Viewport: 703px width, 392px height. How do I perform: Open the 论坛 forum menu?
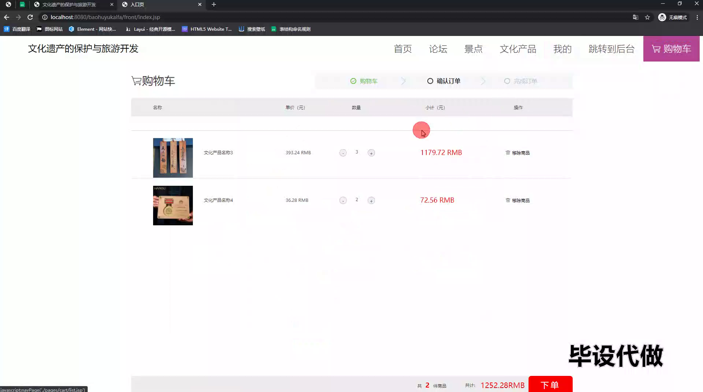[438, 49]
